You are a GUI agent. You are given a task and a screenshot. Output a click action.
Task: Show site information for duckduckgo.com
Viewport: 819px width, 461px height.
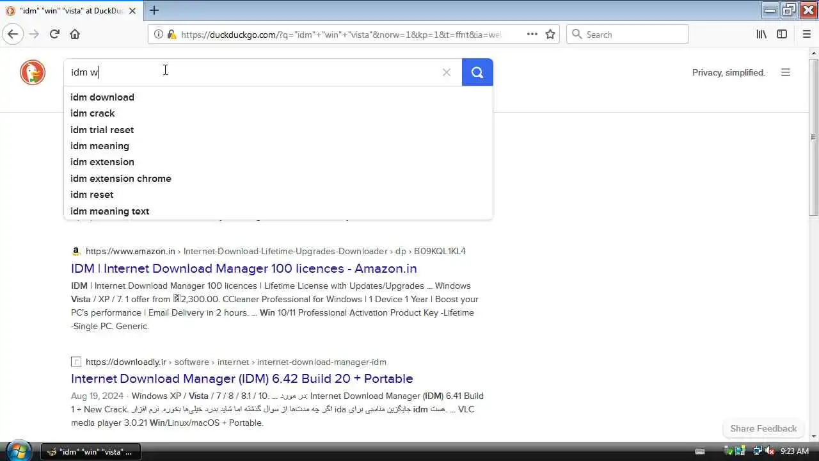pos(159,35)
